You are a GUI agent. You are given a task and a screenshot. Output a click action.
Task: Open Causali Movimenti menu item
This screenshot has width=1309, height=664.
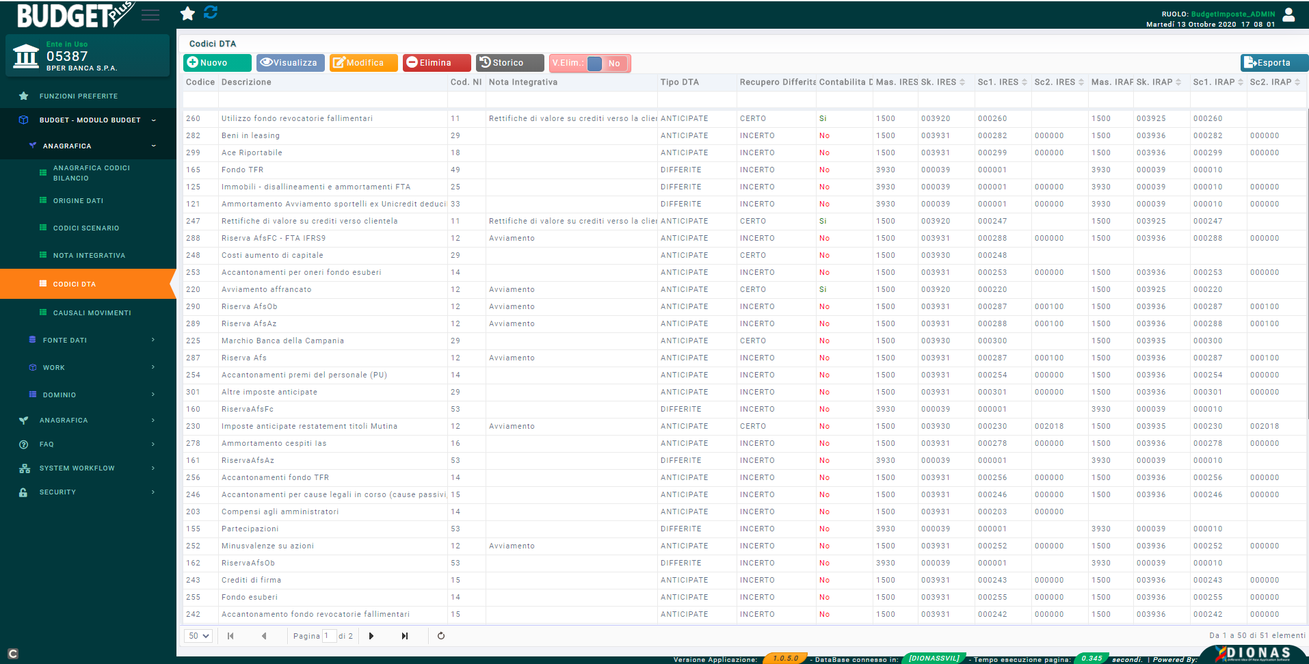pos(89,313)
